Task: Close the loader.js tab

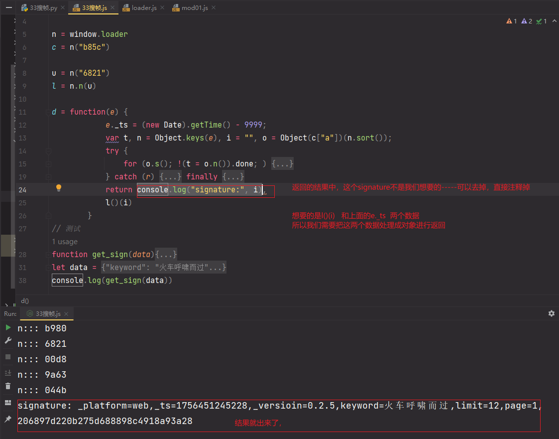Action: point(162,7)
